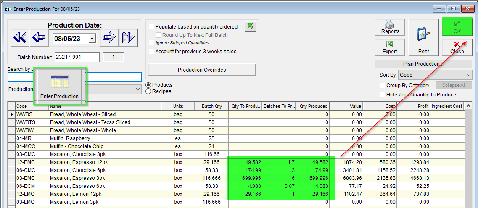Select the Products radio button

tap(148, 85)
